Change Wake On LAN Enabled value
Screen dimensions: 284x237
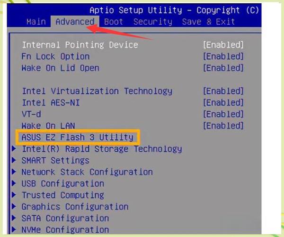pos(223,126)
